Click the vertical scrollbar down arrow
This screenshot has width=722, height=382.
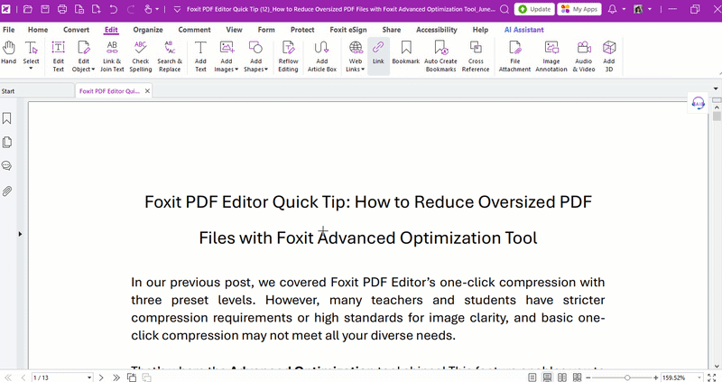click(717, 367)
